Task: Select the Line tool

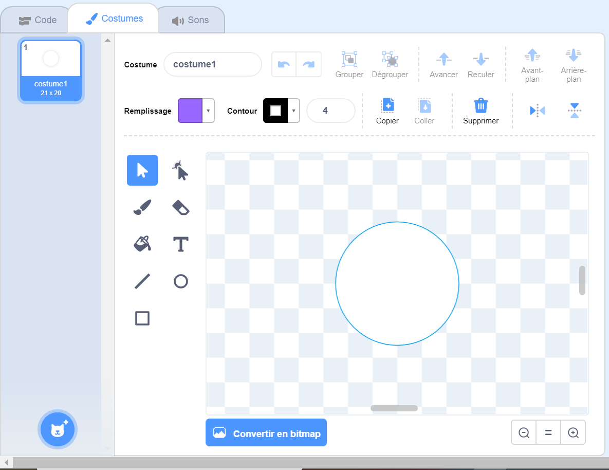Action: coord(142,281)
